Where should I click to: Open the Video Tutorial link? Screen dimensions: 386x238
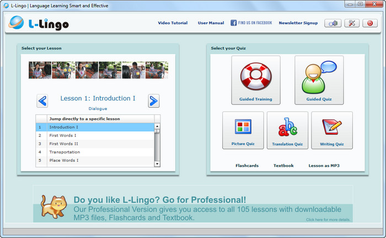tap(173, 23)
